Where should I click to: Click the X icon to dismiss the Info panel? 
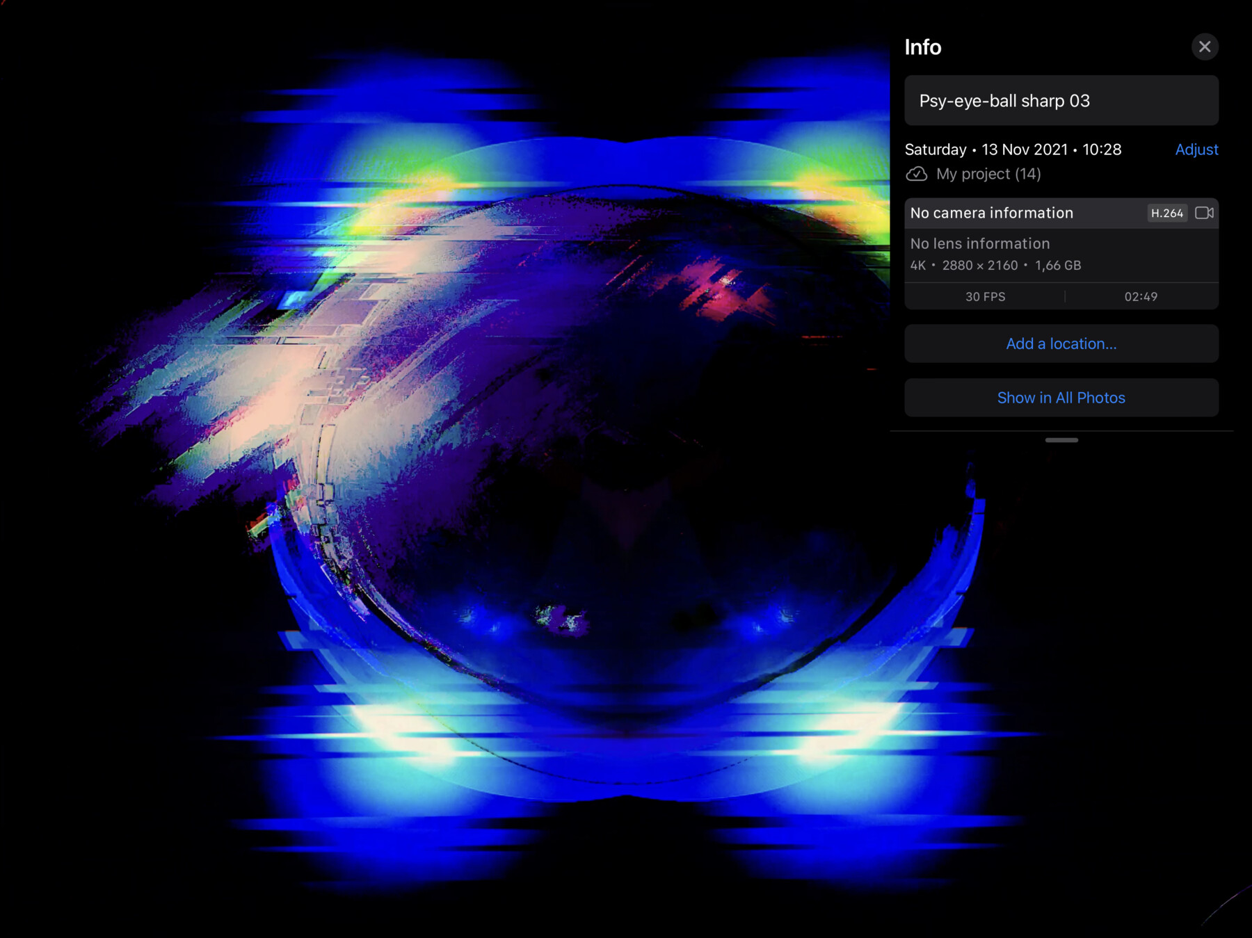[x=1205, y=47]
